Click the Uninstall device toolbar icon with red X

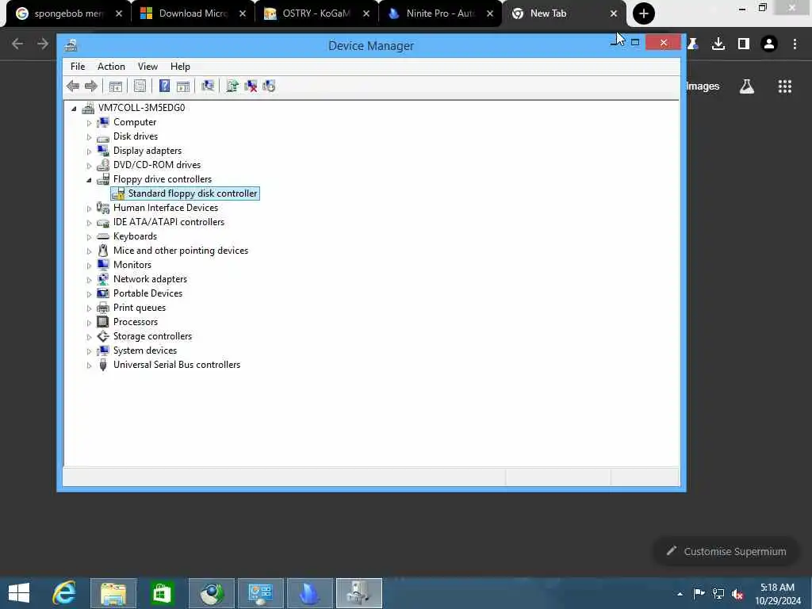pos(251,86)
